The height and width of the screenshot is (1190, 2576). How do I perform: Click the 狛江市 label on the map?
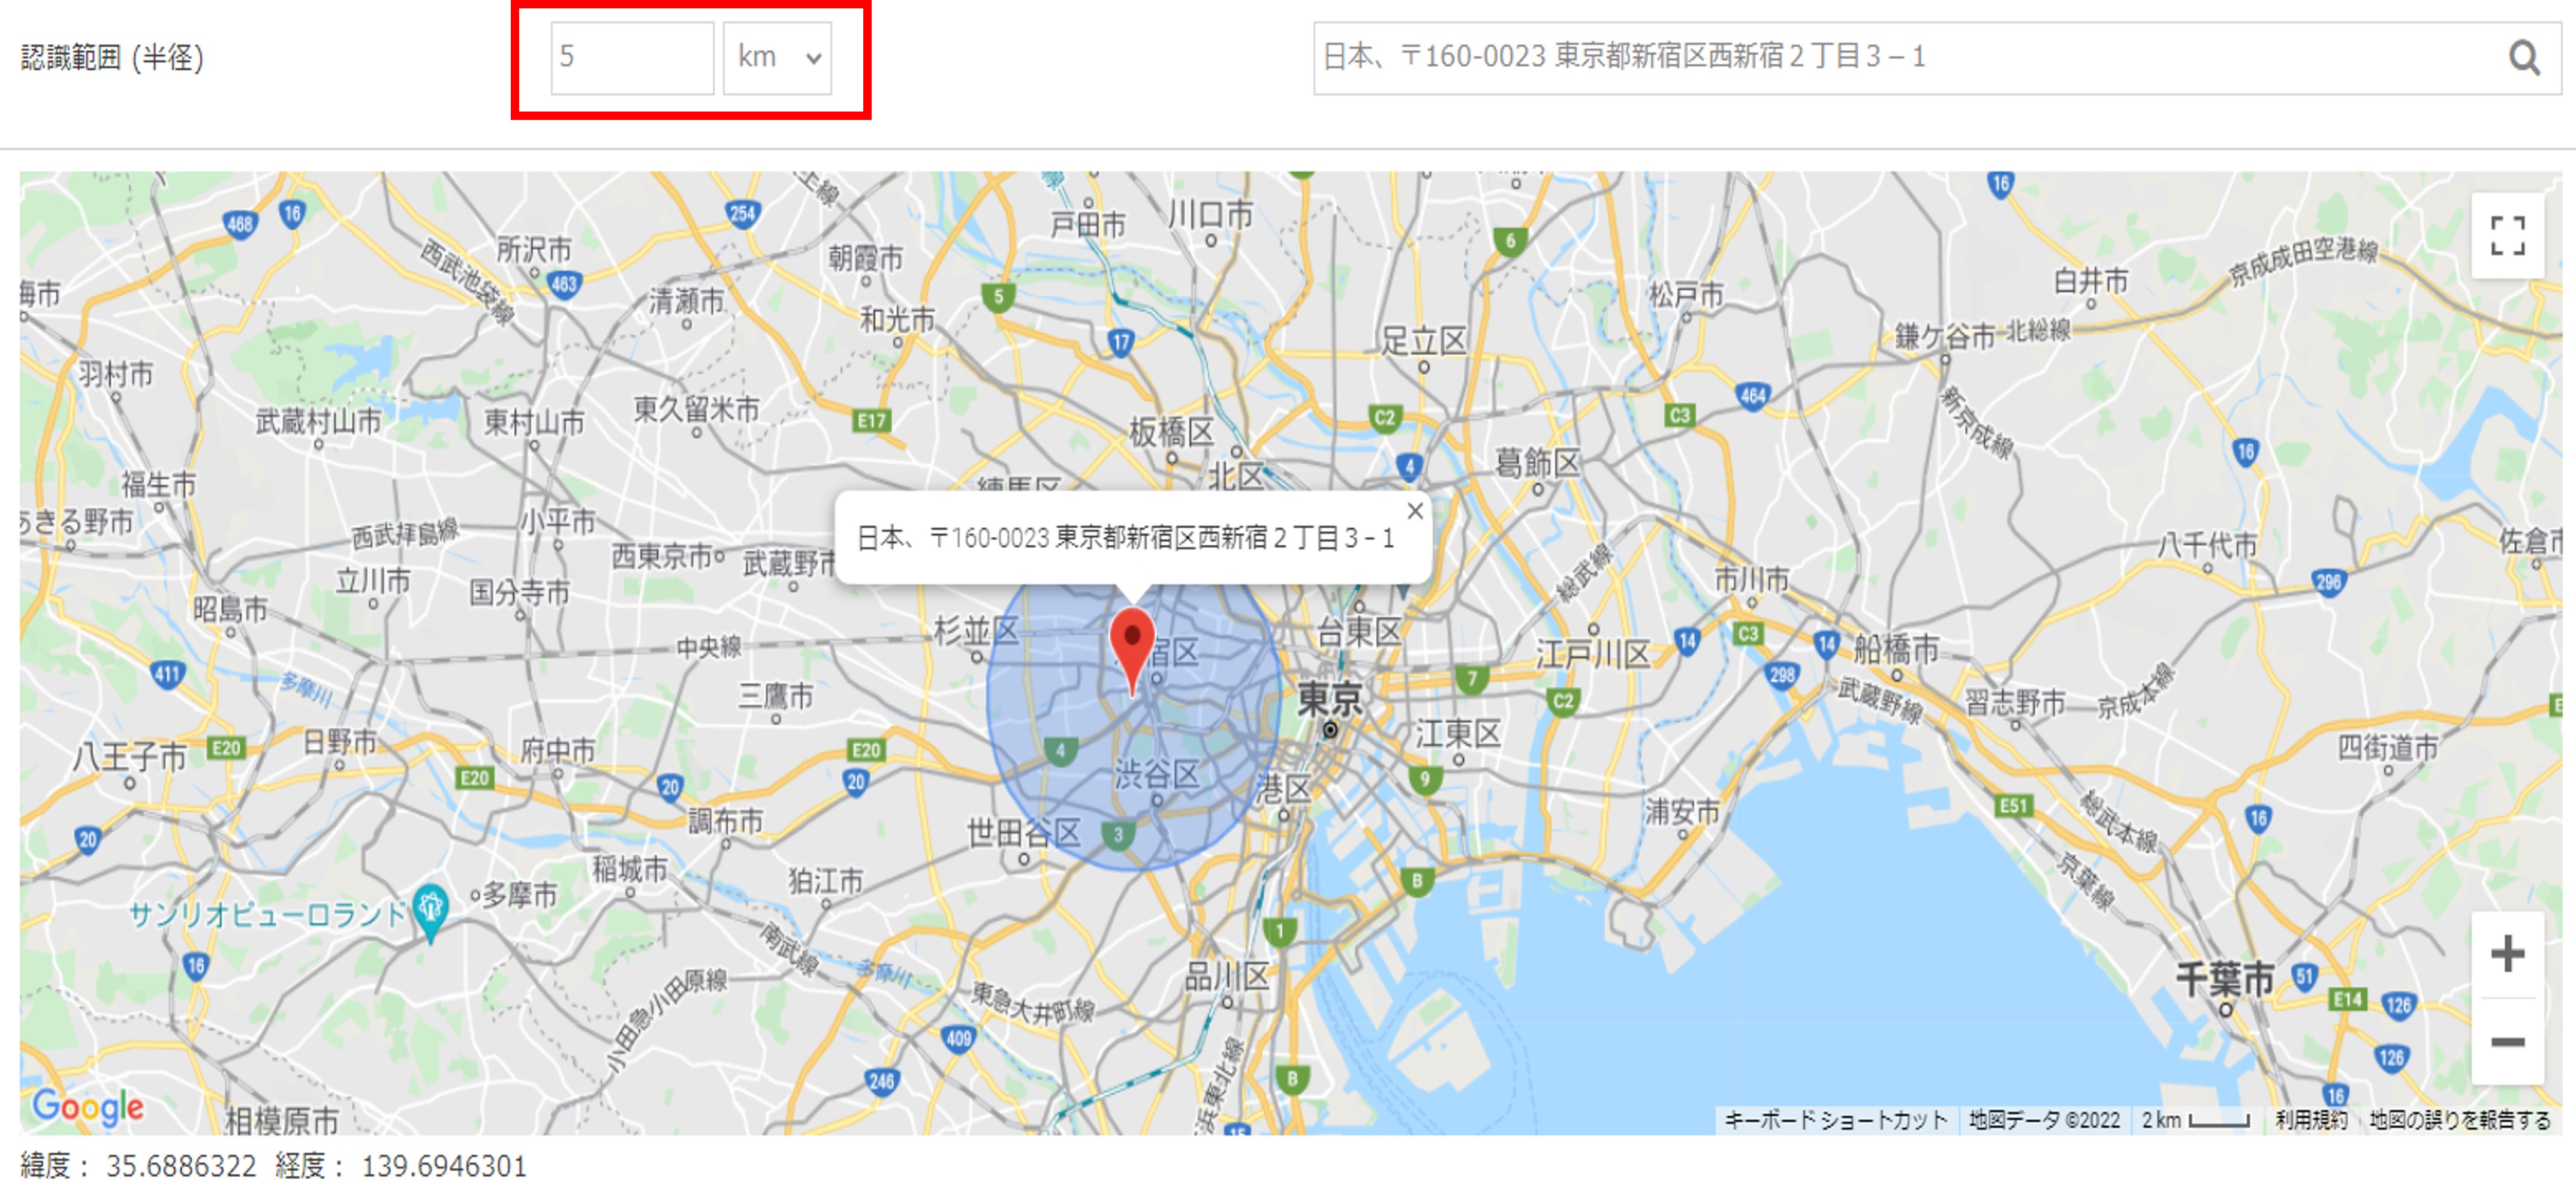(x=826, y=882)
